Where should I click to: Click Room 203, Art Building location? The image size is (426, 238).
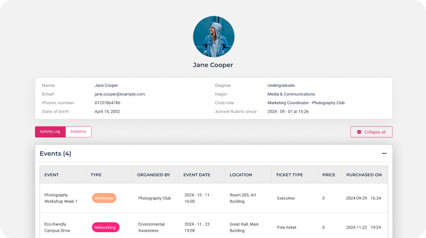point(243,198)
